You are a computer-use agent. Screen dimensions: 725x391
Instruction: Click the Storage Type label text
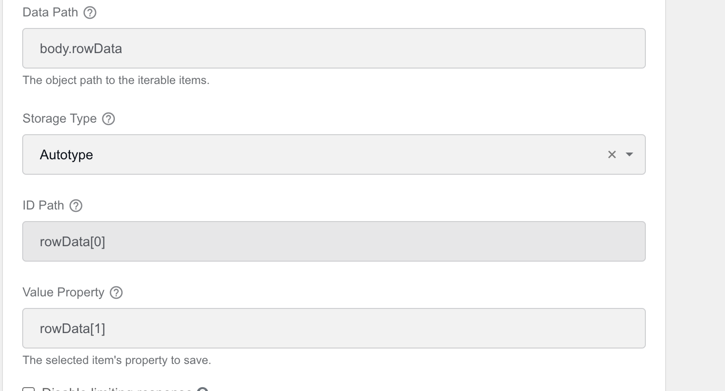(x=59, y=119)
